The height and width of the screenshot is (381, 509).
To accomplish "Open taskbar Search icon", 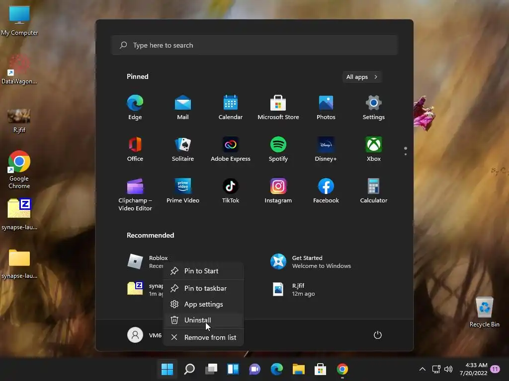I will point(189,369).
